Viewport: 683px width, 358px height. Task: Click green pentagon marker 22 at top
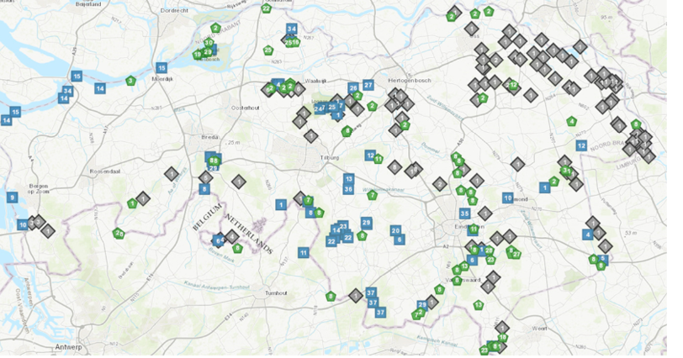pyautogui.click(x=266, y=8)
